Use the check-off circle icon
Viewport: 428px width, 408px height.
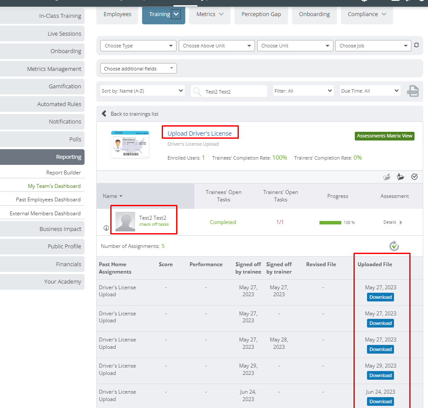[414, 177]
